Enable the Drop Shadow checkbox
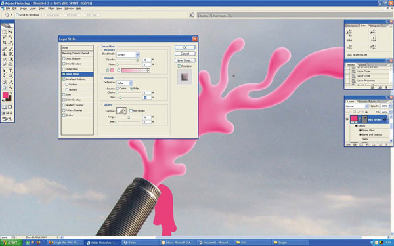 [64, 58]
